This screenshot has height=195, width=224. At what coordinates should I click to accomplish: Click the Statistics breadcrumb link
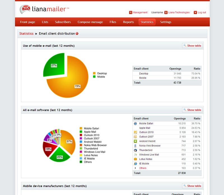click(26, 34)
